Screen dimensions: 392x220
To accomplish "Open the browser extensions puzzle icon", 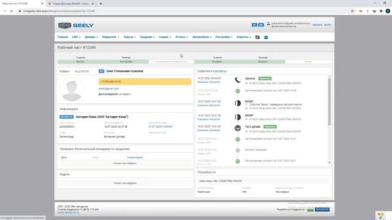I will click(x=381, y=11).
